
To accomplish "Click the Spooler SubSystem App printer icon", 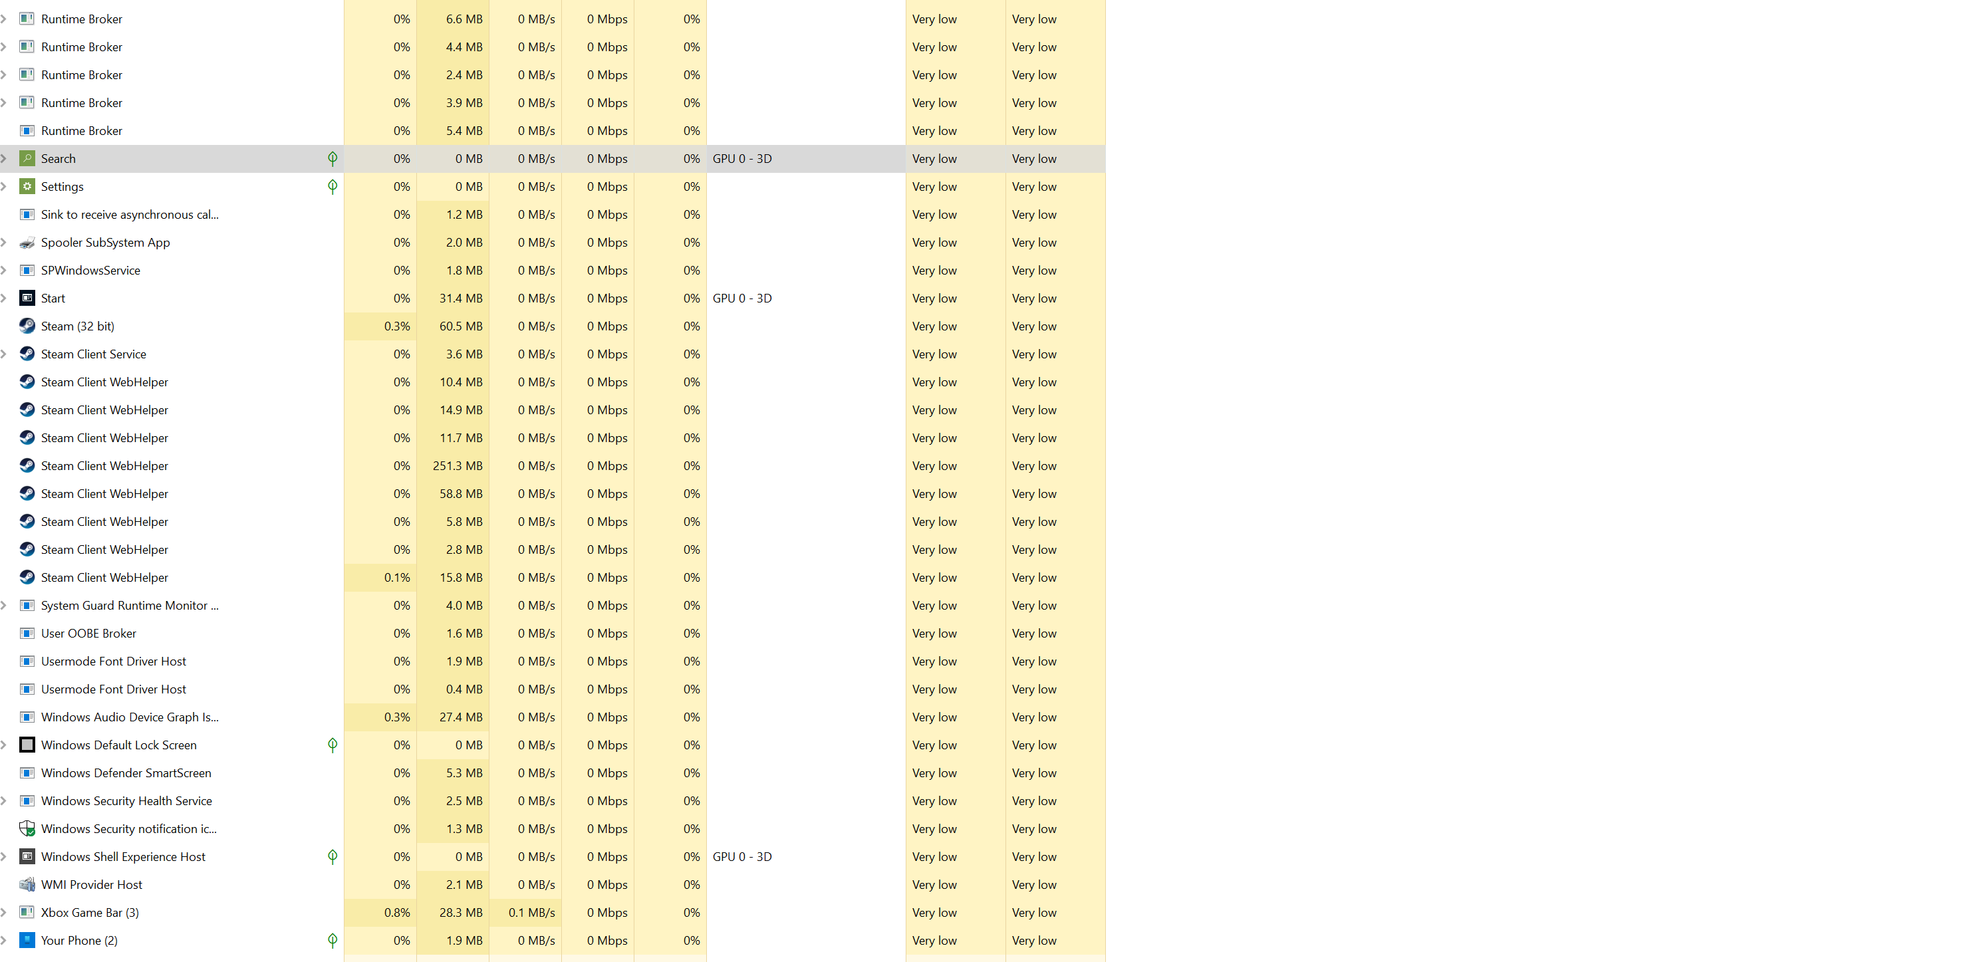I will tap(27, 242).
